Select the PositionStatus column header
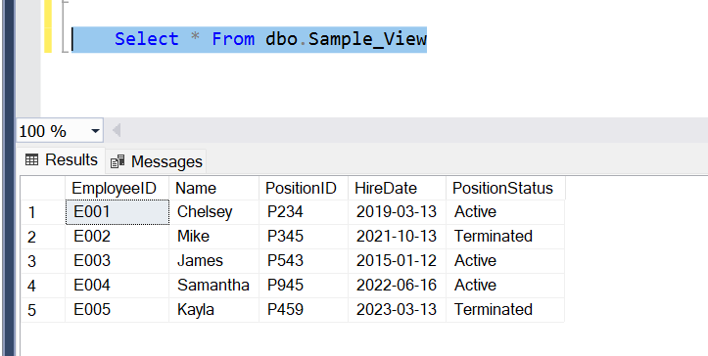The image size is (708, 356). pyautogui.click(x=505, y=188)
